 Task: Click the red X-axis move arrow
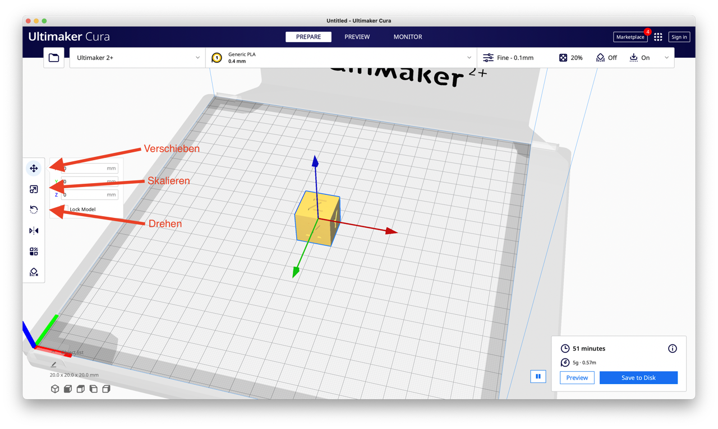point(392,231)
